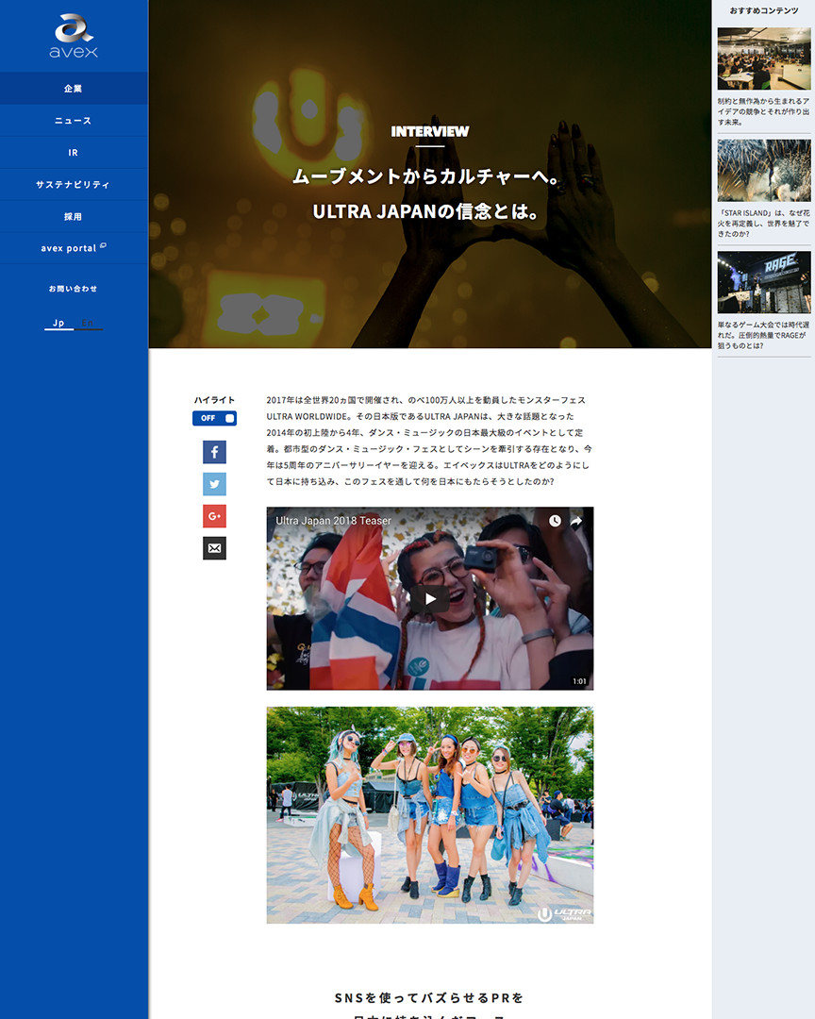Click the おすすめコンテンツ heading
The image size is (815, 1019).
(x=764, y=10)
